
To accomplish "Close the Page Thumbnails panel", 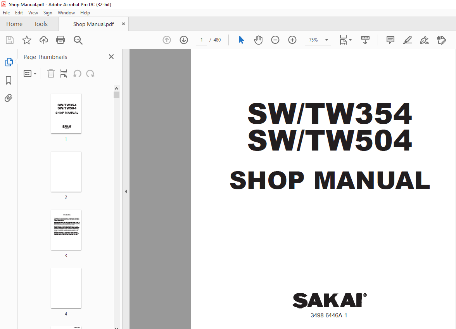I will (x=111, y=57).
